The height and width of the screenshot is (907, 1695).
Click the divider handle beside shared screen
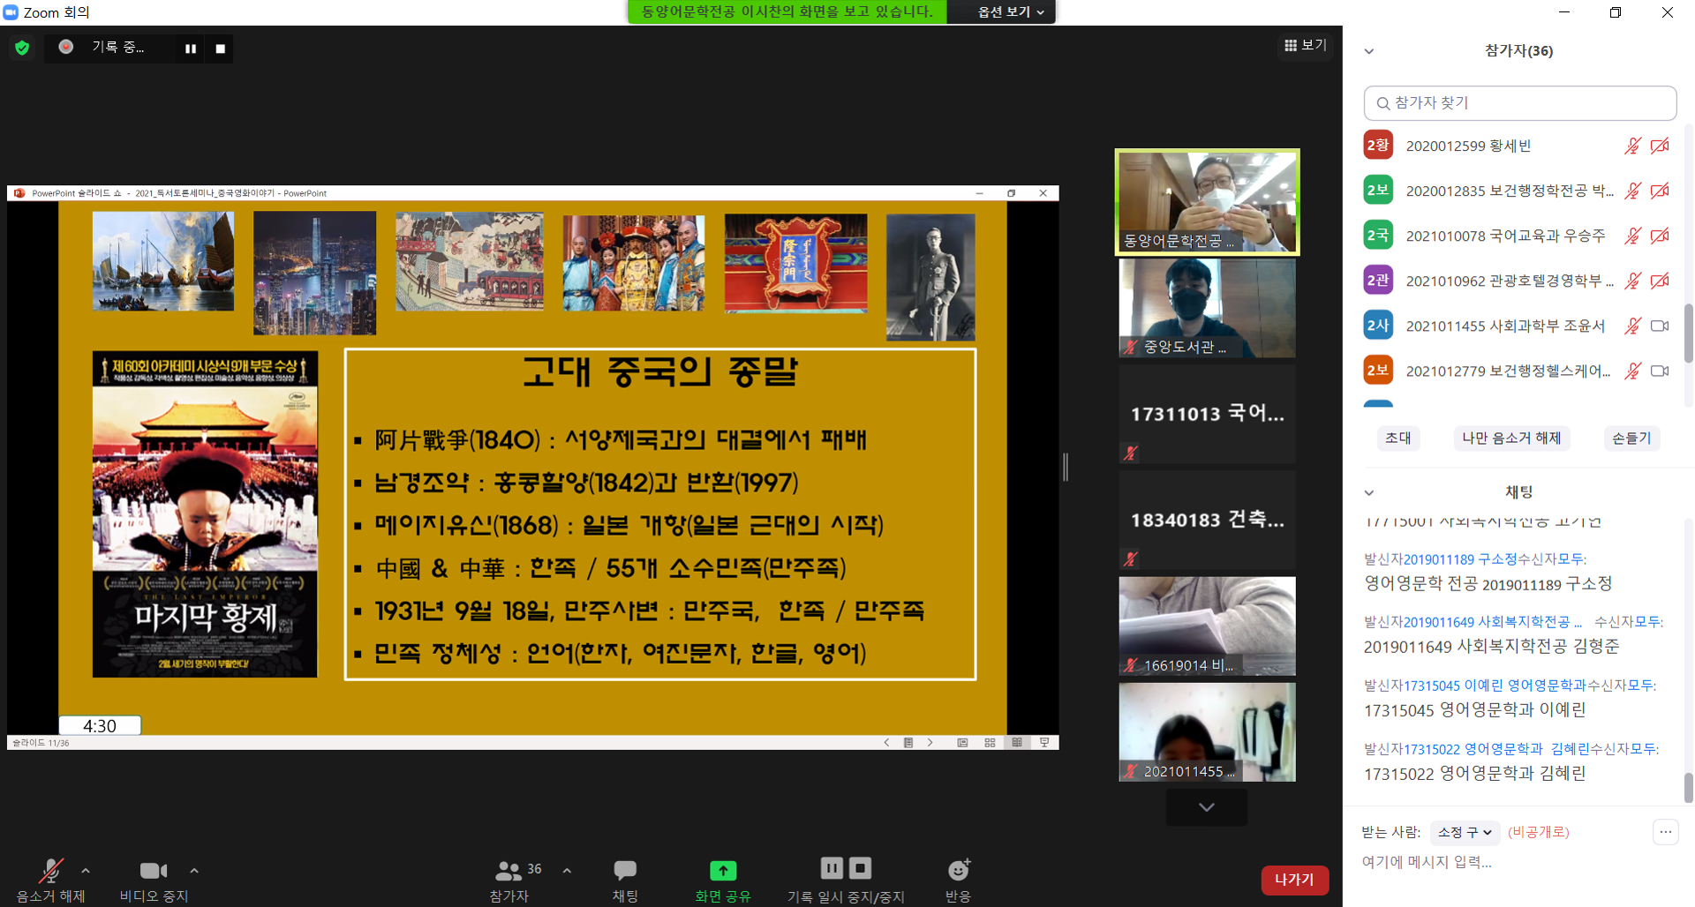pyautogui.click(x=1066, y=467)
